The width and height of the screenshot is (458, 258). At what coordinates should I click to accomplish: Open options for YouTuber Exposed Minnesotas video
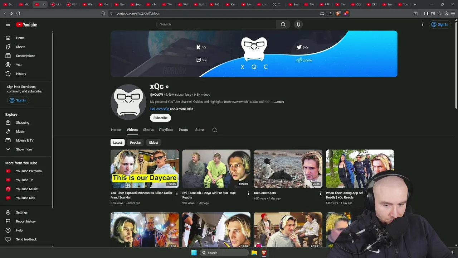click(177, 193)
